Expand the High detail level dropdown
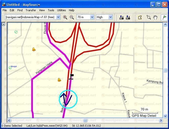Screen dimensions: 169x129 pyautogui.click(x=110, y=17)
